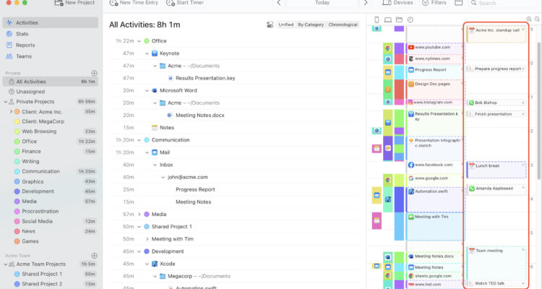The image size is (542, 289).
Task: Select Results Presentation.key file row
Action: pyautogui.click(x=234, y=78)
